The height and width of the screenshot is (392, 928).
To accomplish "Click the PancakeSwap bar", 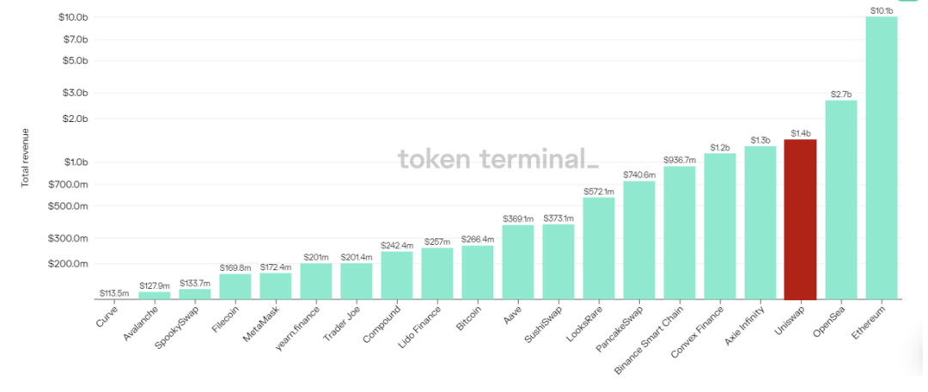I will [x=639, y=240].
